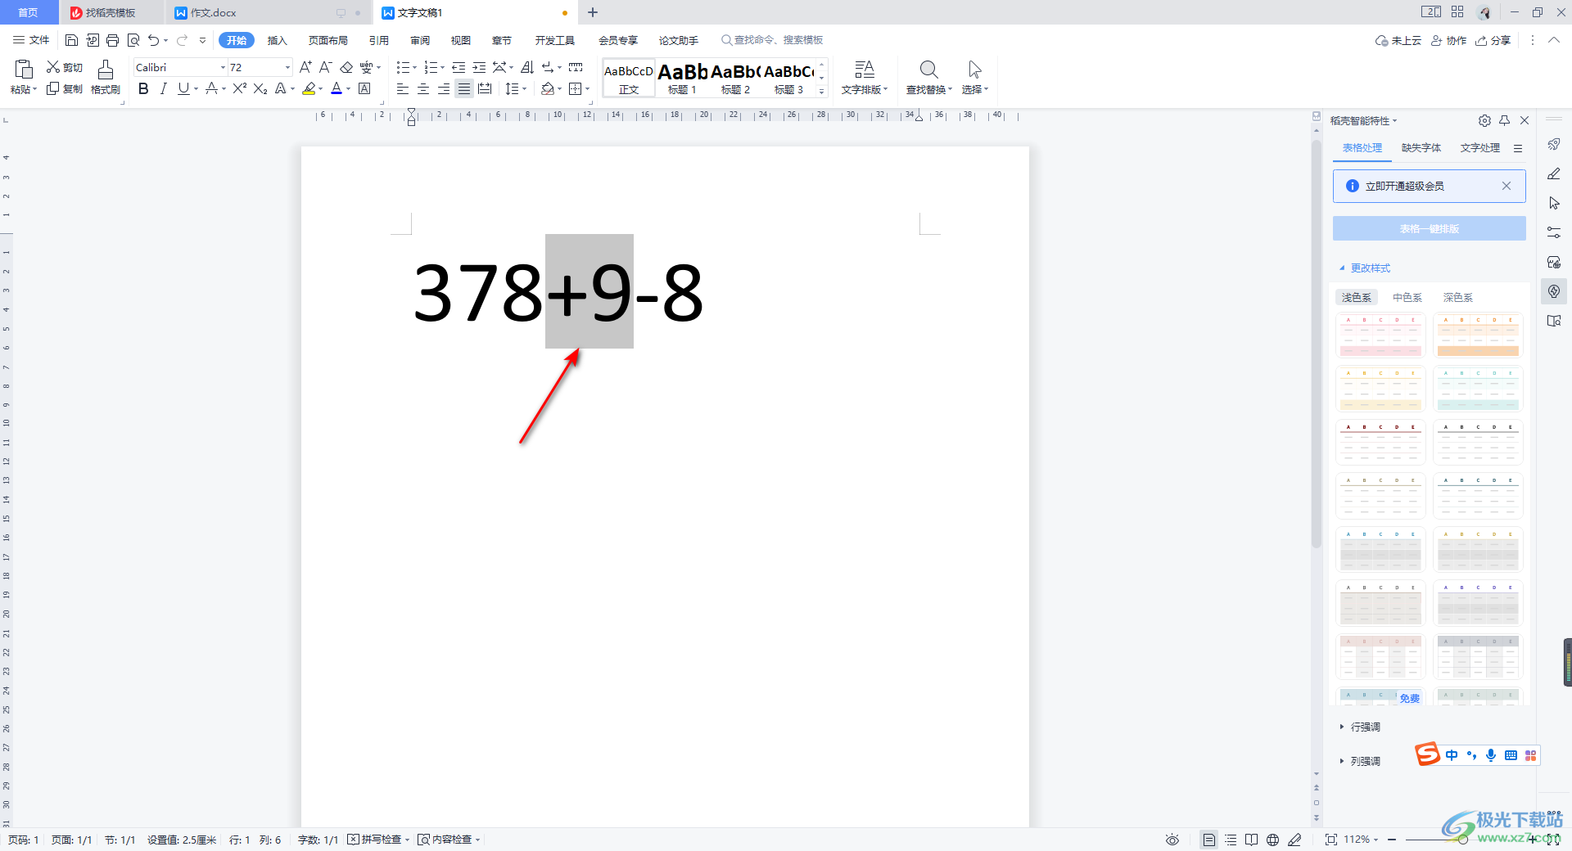Pin the Docer smart features panel
Viewport: 1572px width, 851px height.
pos(1505,120)
